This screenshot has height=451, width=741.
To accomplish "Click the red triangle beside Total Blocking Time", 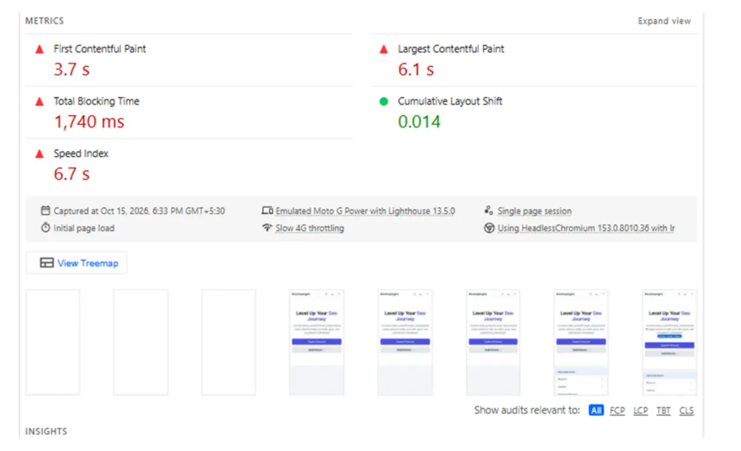I will (x=39, y=101).
